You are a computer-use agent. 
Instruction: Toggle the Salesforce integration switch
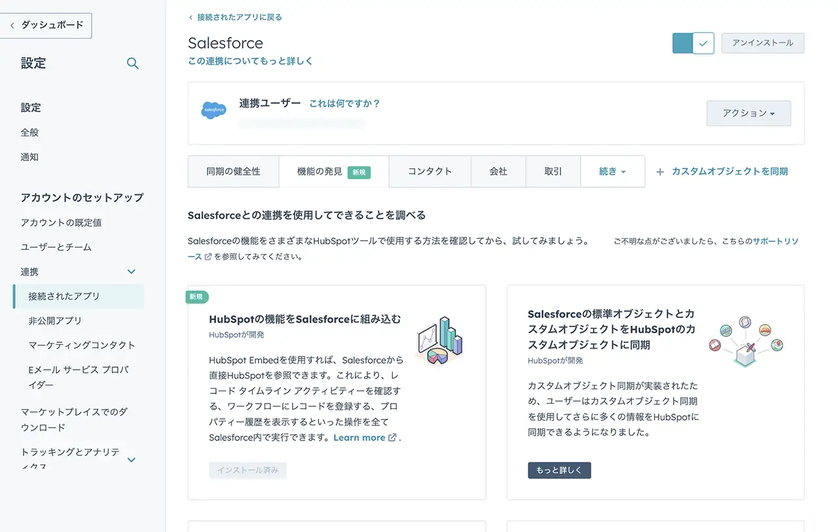(x=693, y=43)
